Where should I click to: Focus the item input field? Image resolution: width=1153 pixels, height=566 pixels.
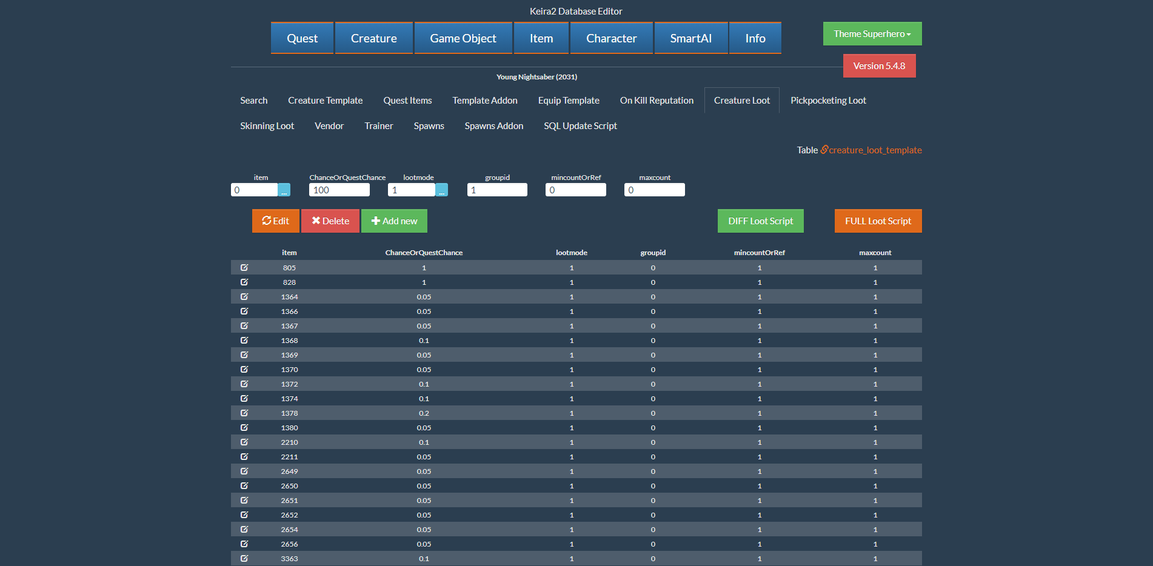pyautogui.click(x=255, y=190)
